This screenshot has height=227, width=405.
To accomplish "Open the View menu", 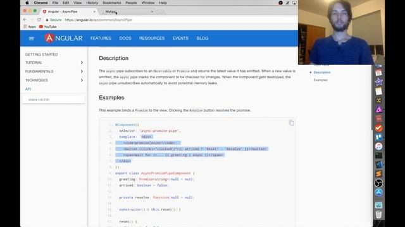I will point(77,3).
